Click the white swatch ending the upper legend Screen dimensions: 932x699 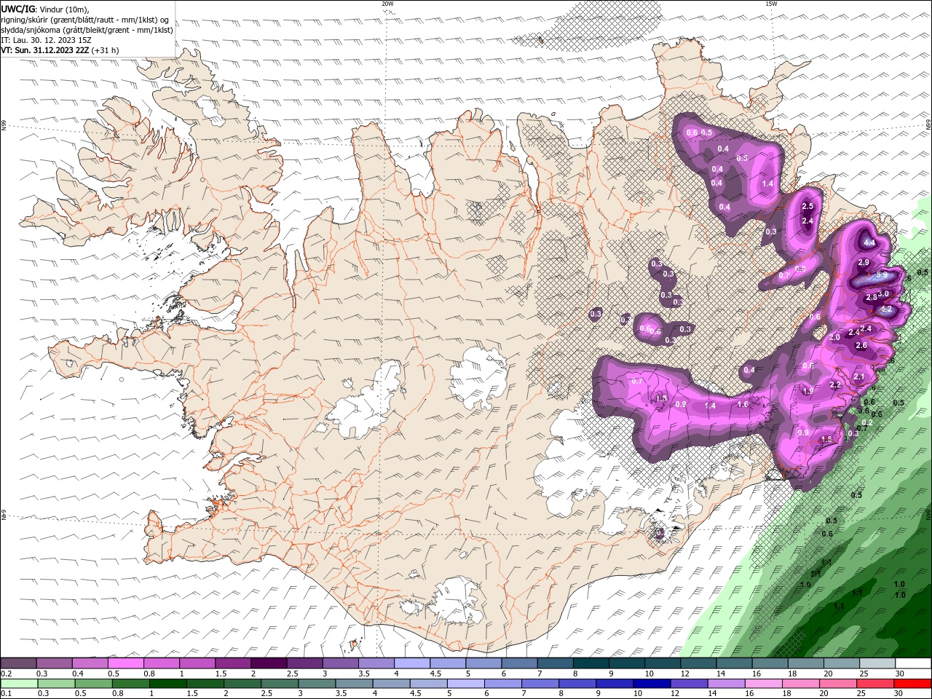click(914, 663)
